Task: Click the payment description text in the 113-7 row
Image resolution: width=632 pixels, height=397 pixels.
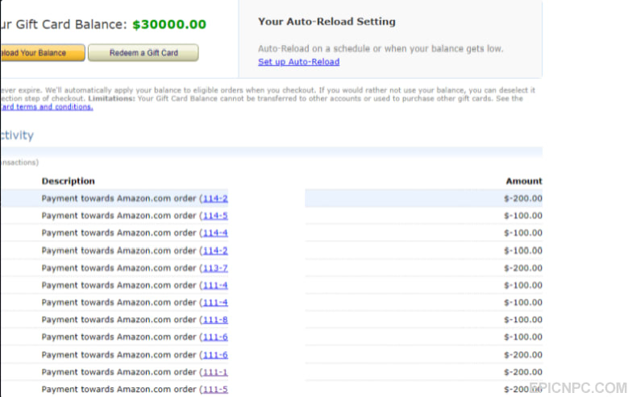Action: click(119, 268)
